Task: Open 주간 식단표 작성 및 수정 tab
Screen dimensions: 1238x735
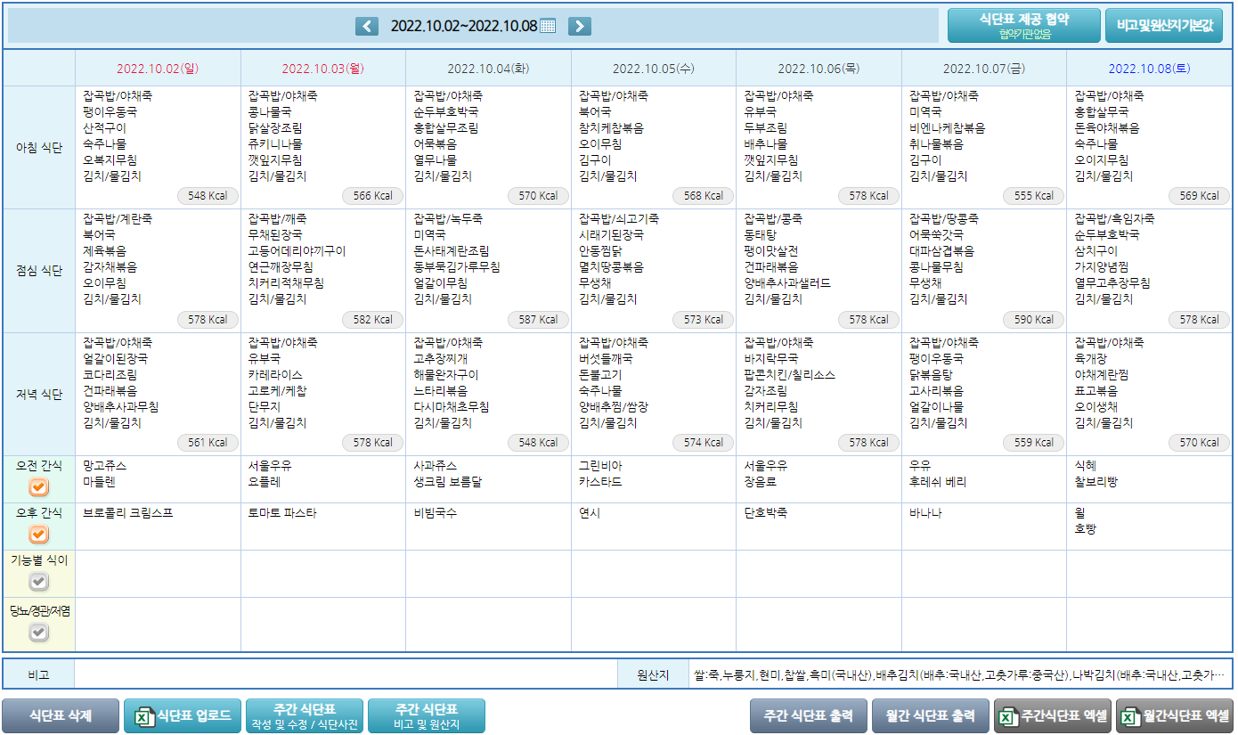Action: coord(304,716)
